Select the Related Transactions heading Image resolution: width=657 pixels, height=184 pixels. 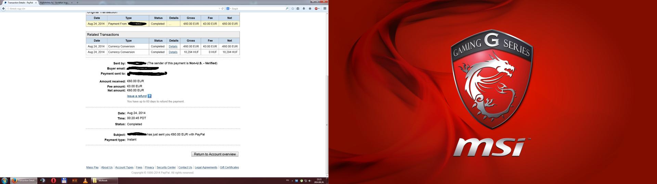click(103, 35)
